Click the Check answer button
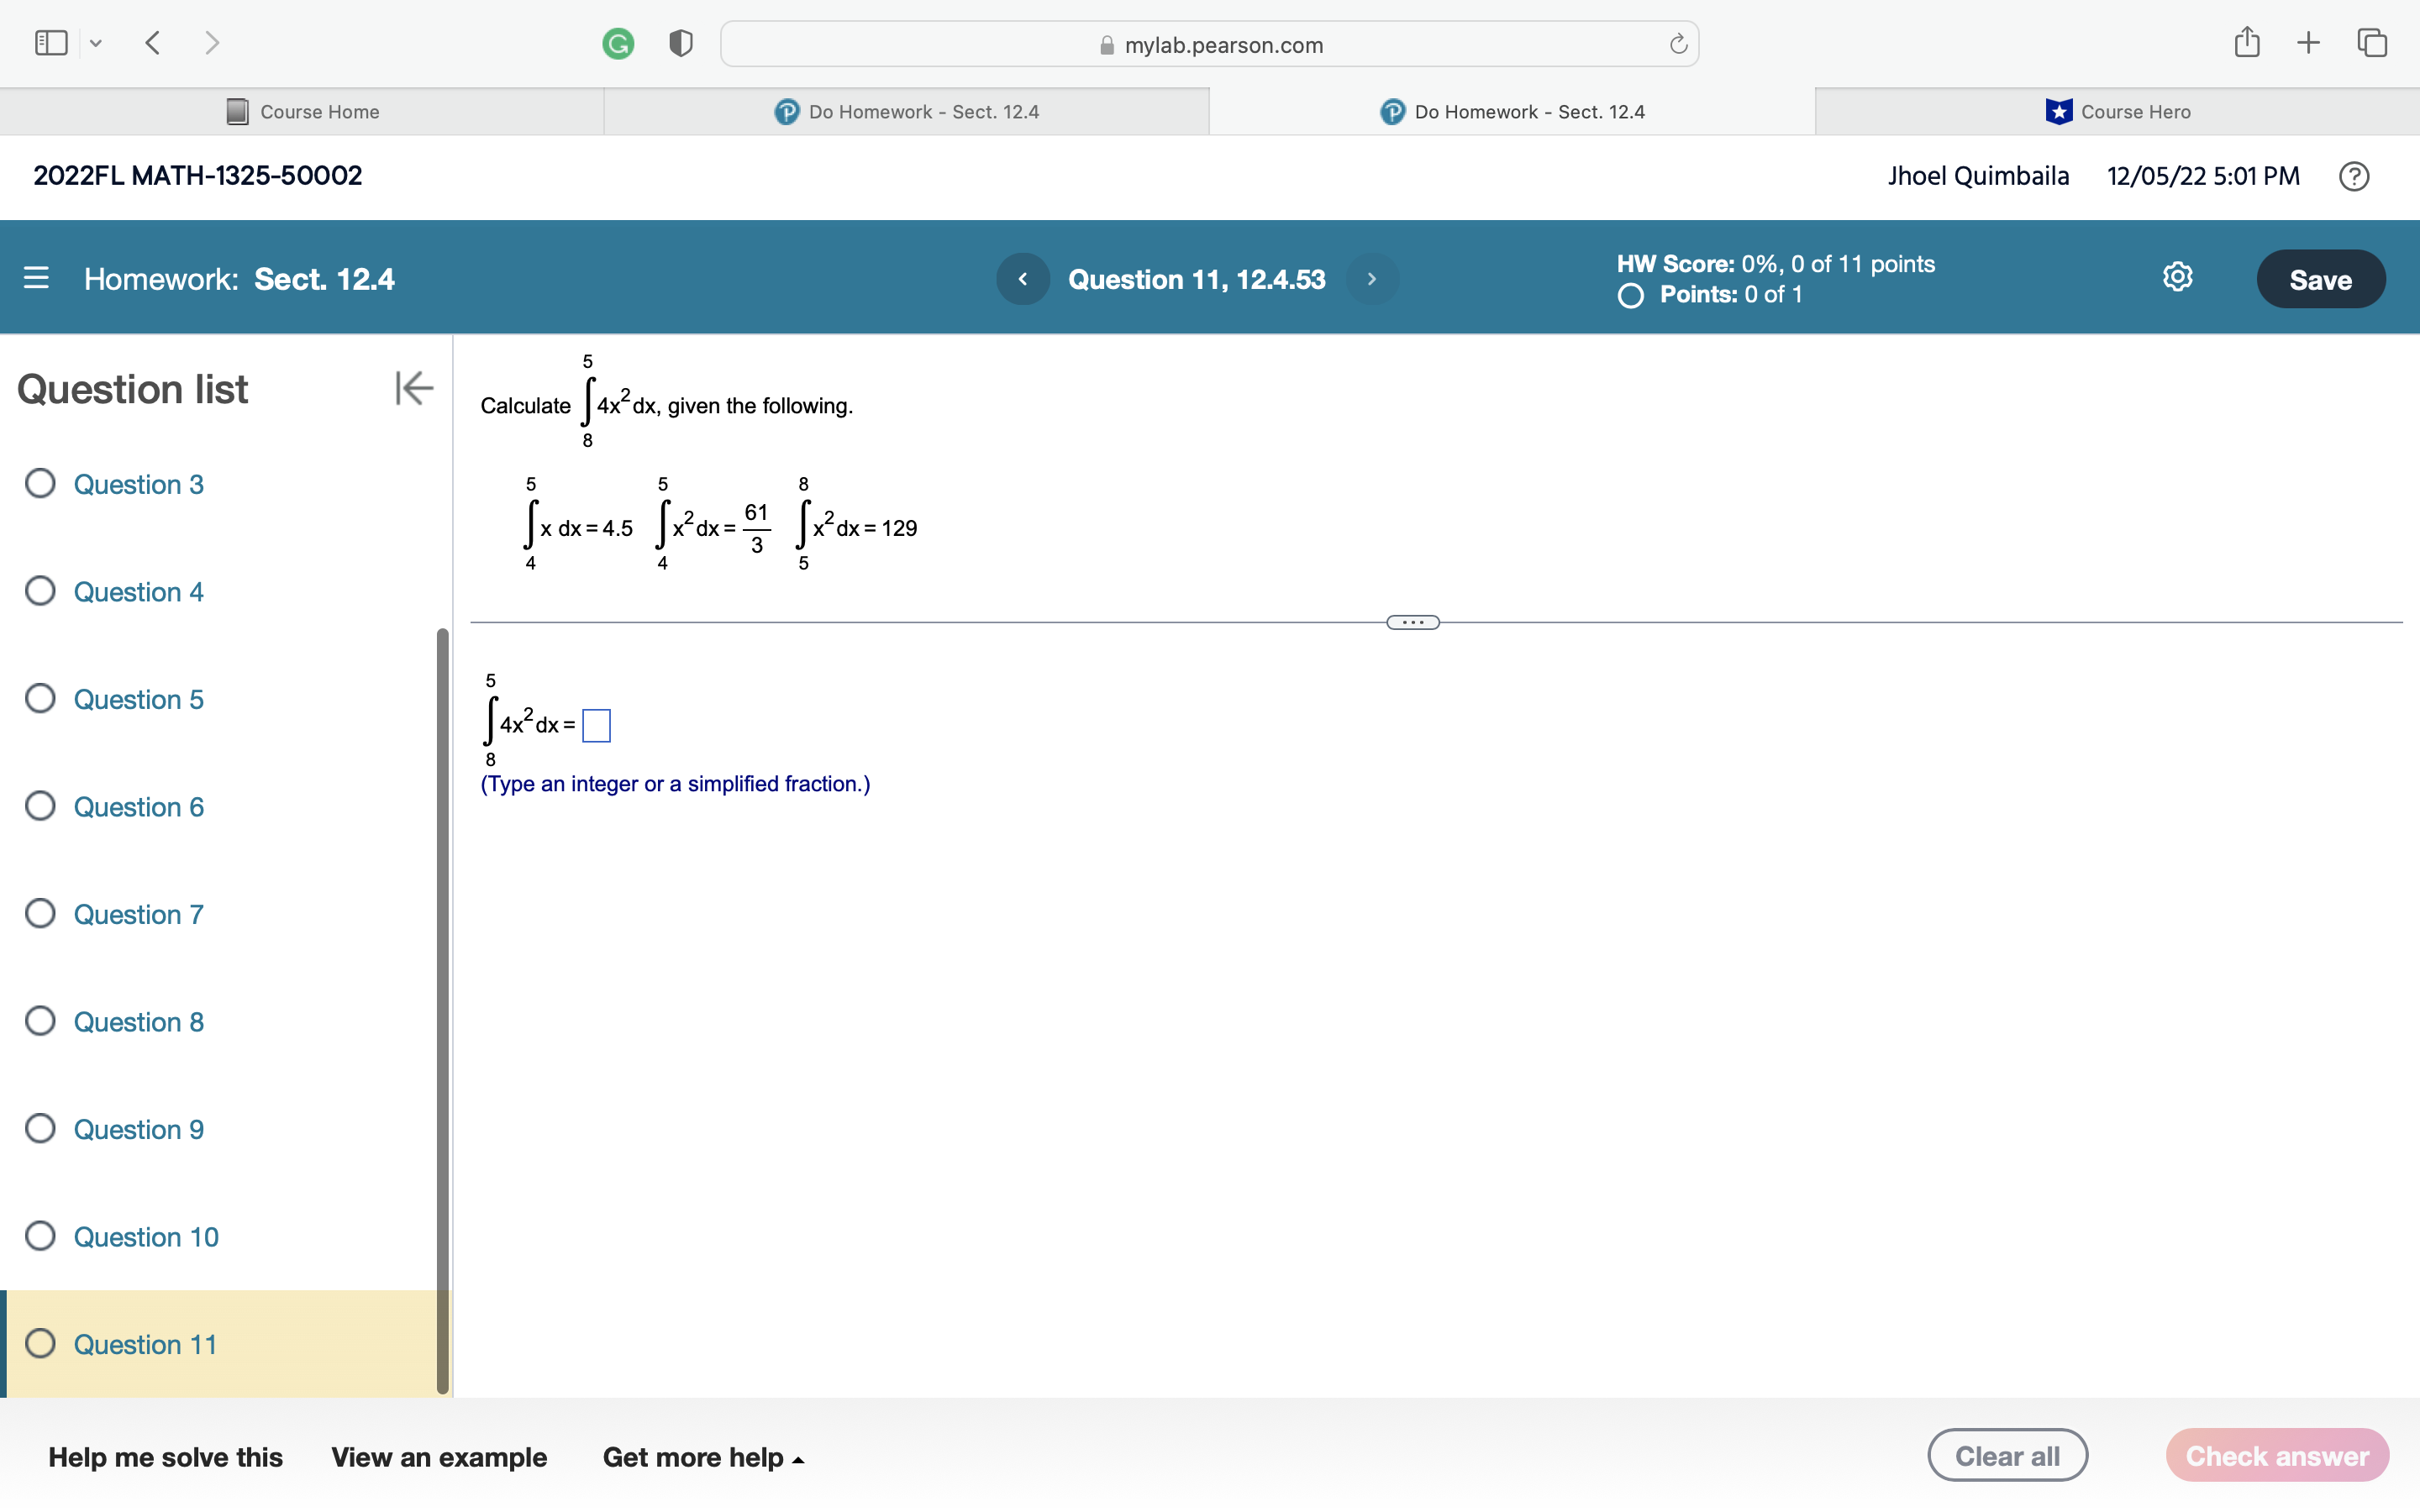Viewport: 2420px width, 1512px height. (2276, 1456)
